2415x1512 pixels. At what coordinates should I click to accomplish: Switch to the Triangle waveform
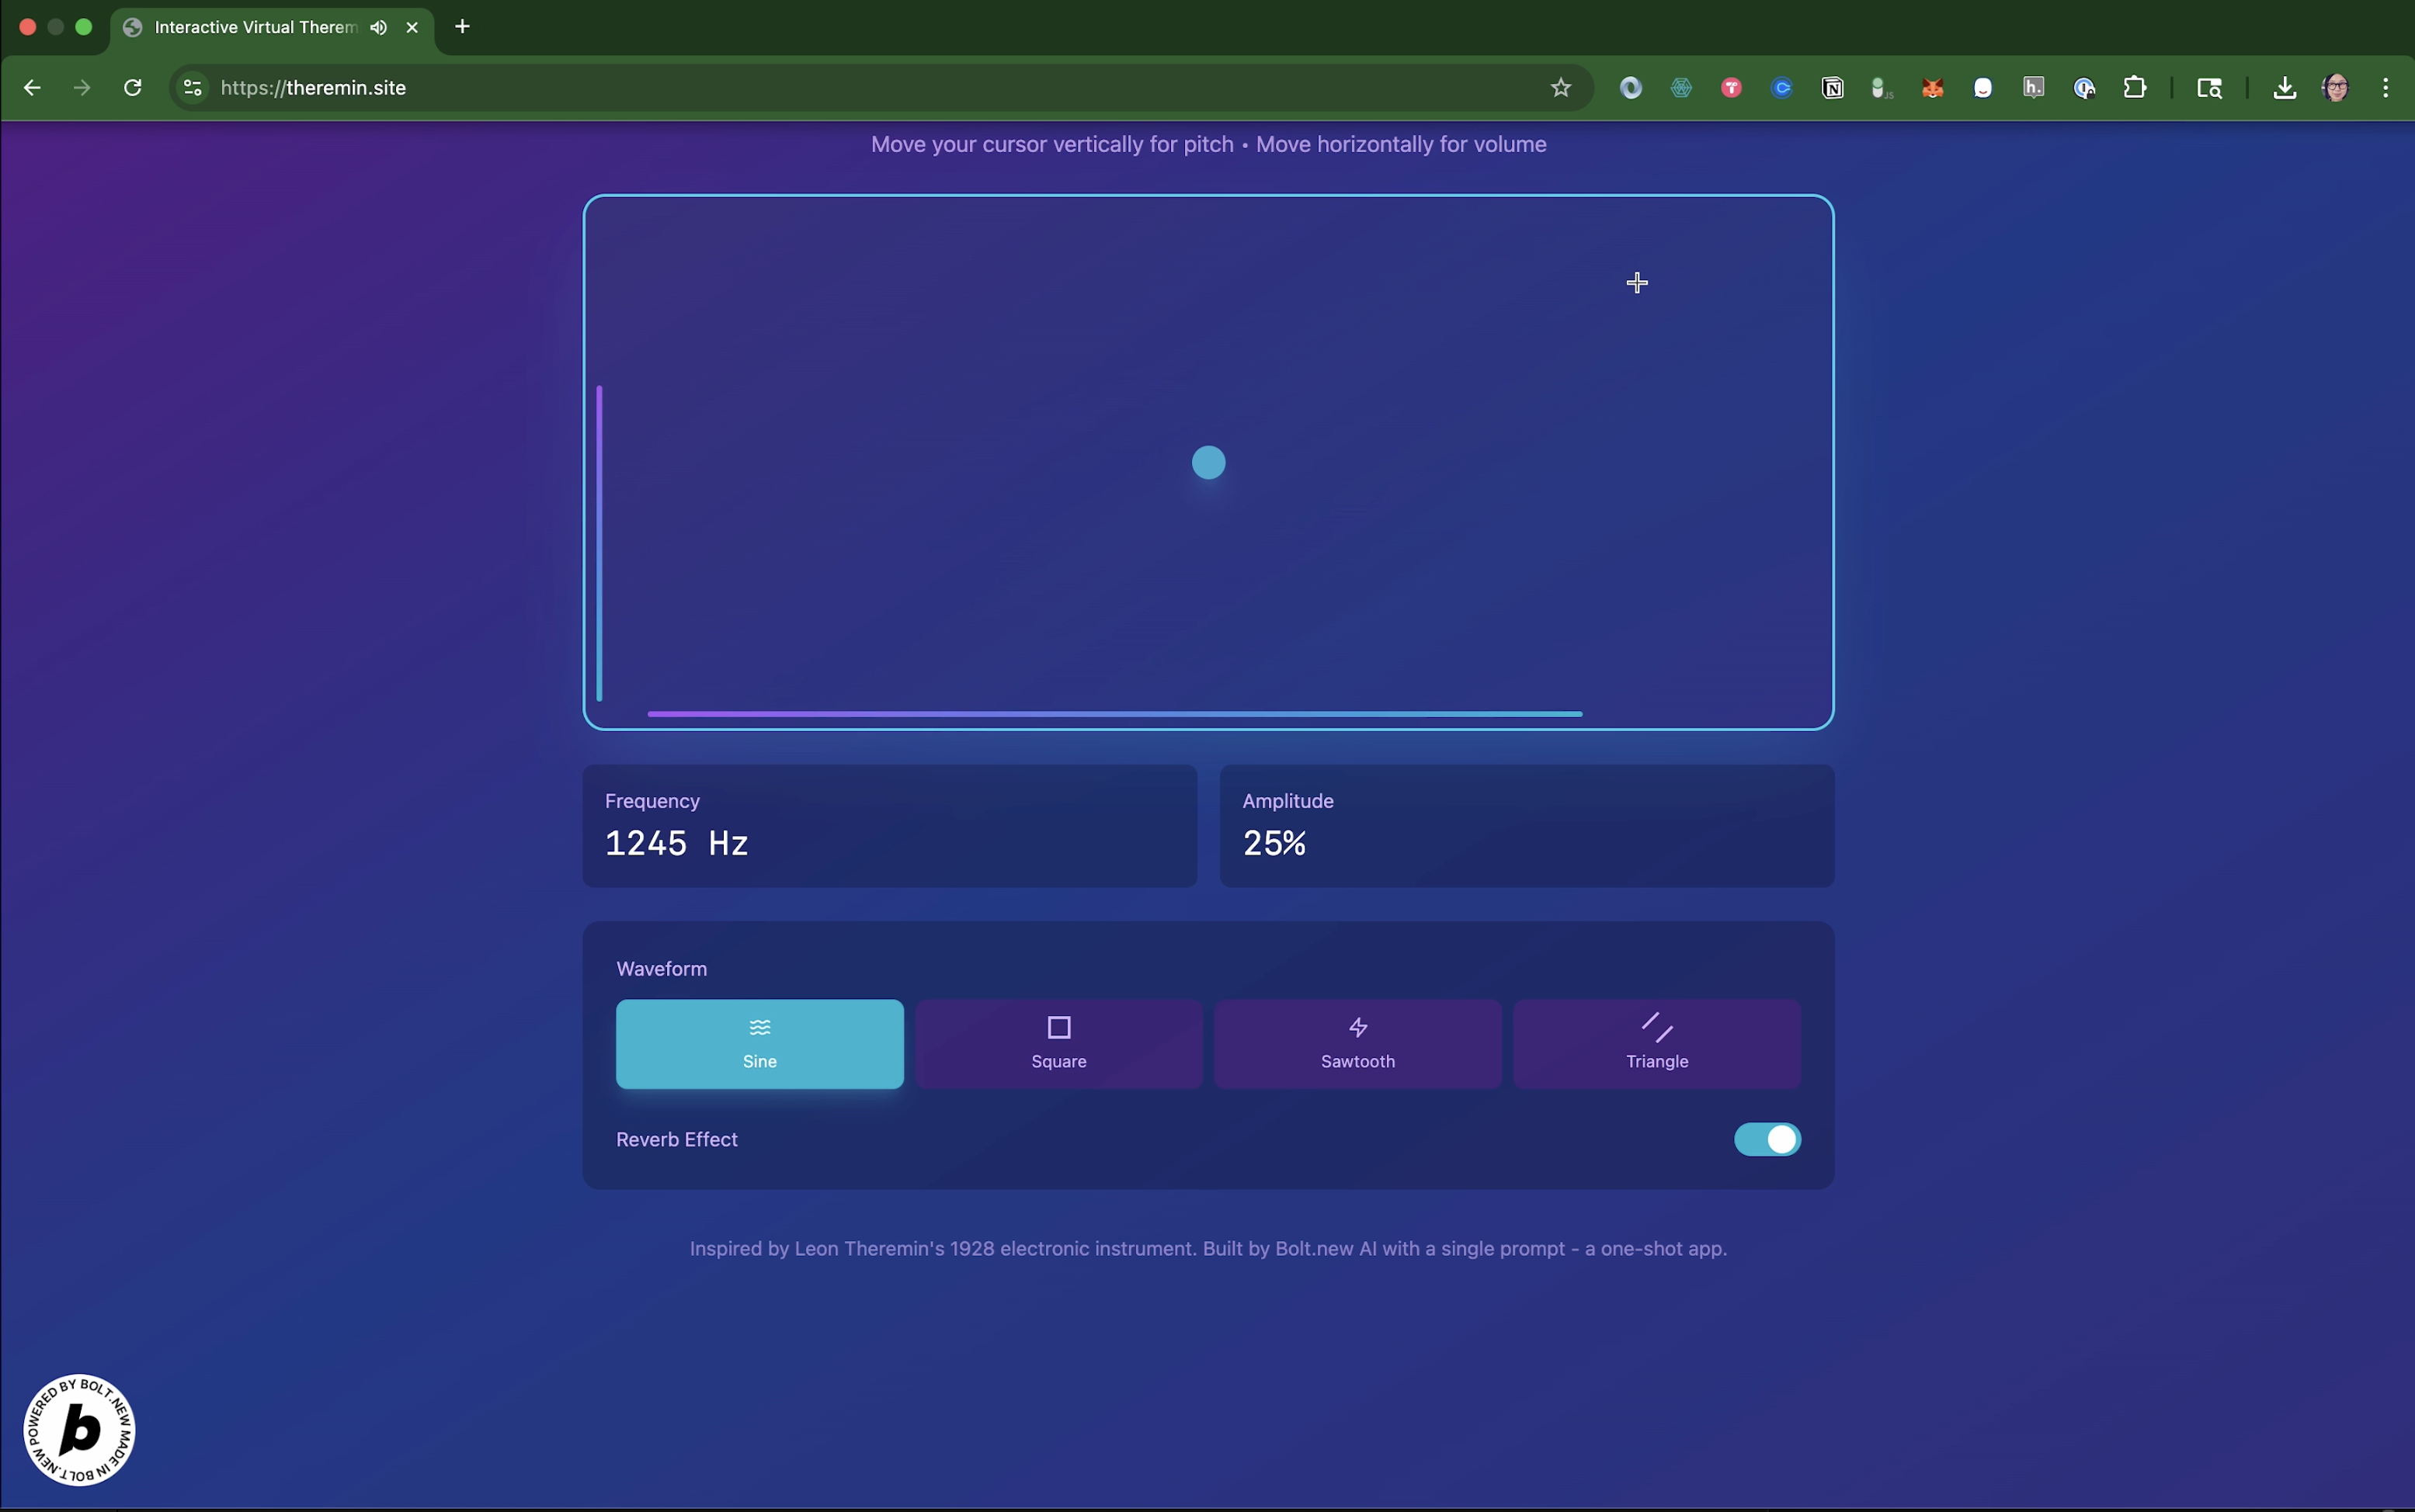1656,1043
